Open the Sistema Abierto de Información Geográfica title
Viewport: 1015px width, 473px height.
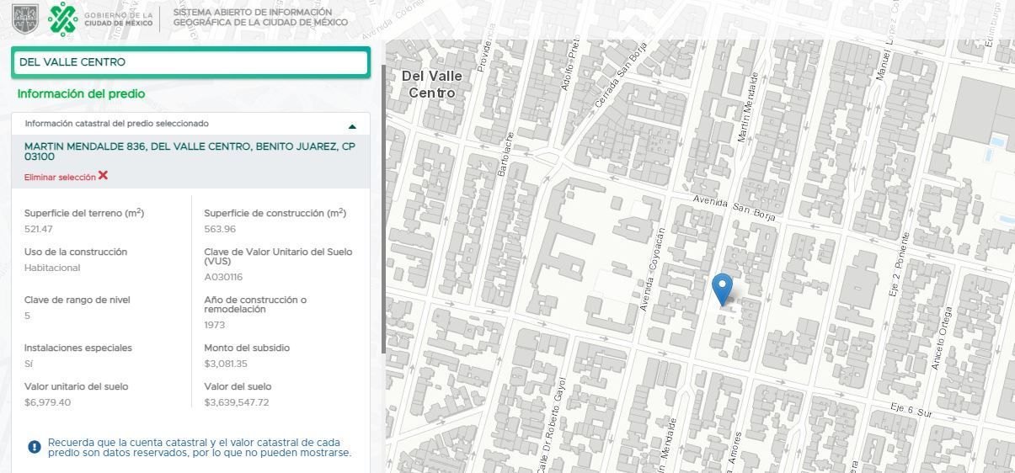pos(260,18)
